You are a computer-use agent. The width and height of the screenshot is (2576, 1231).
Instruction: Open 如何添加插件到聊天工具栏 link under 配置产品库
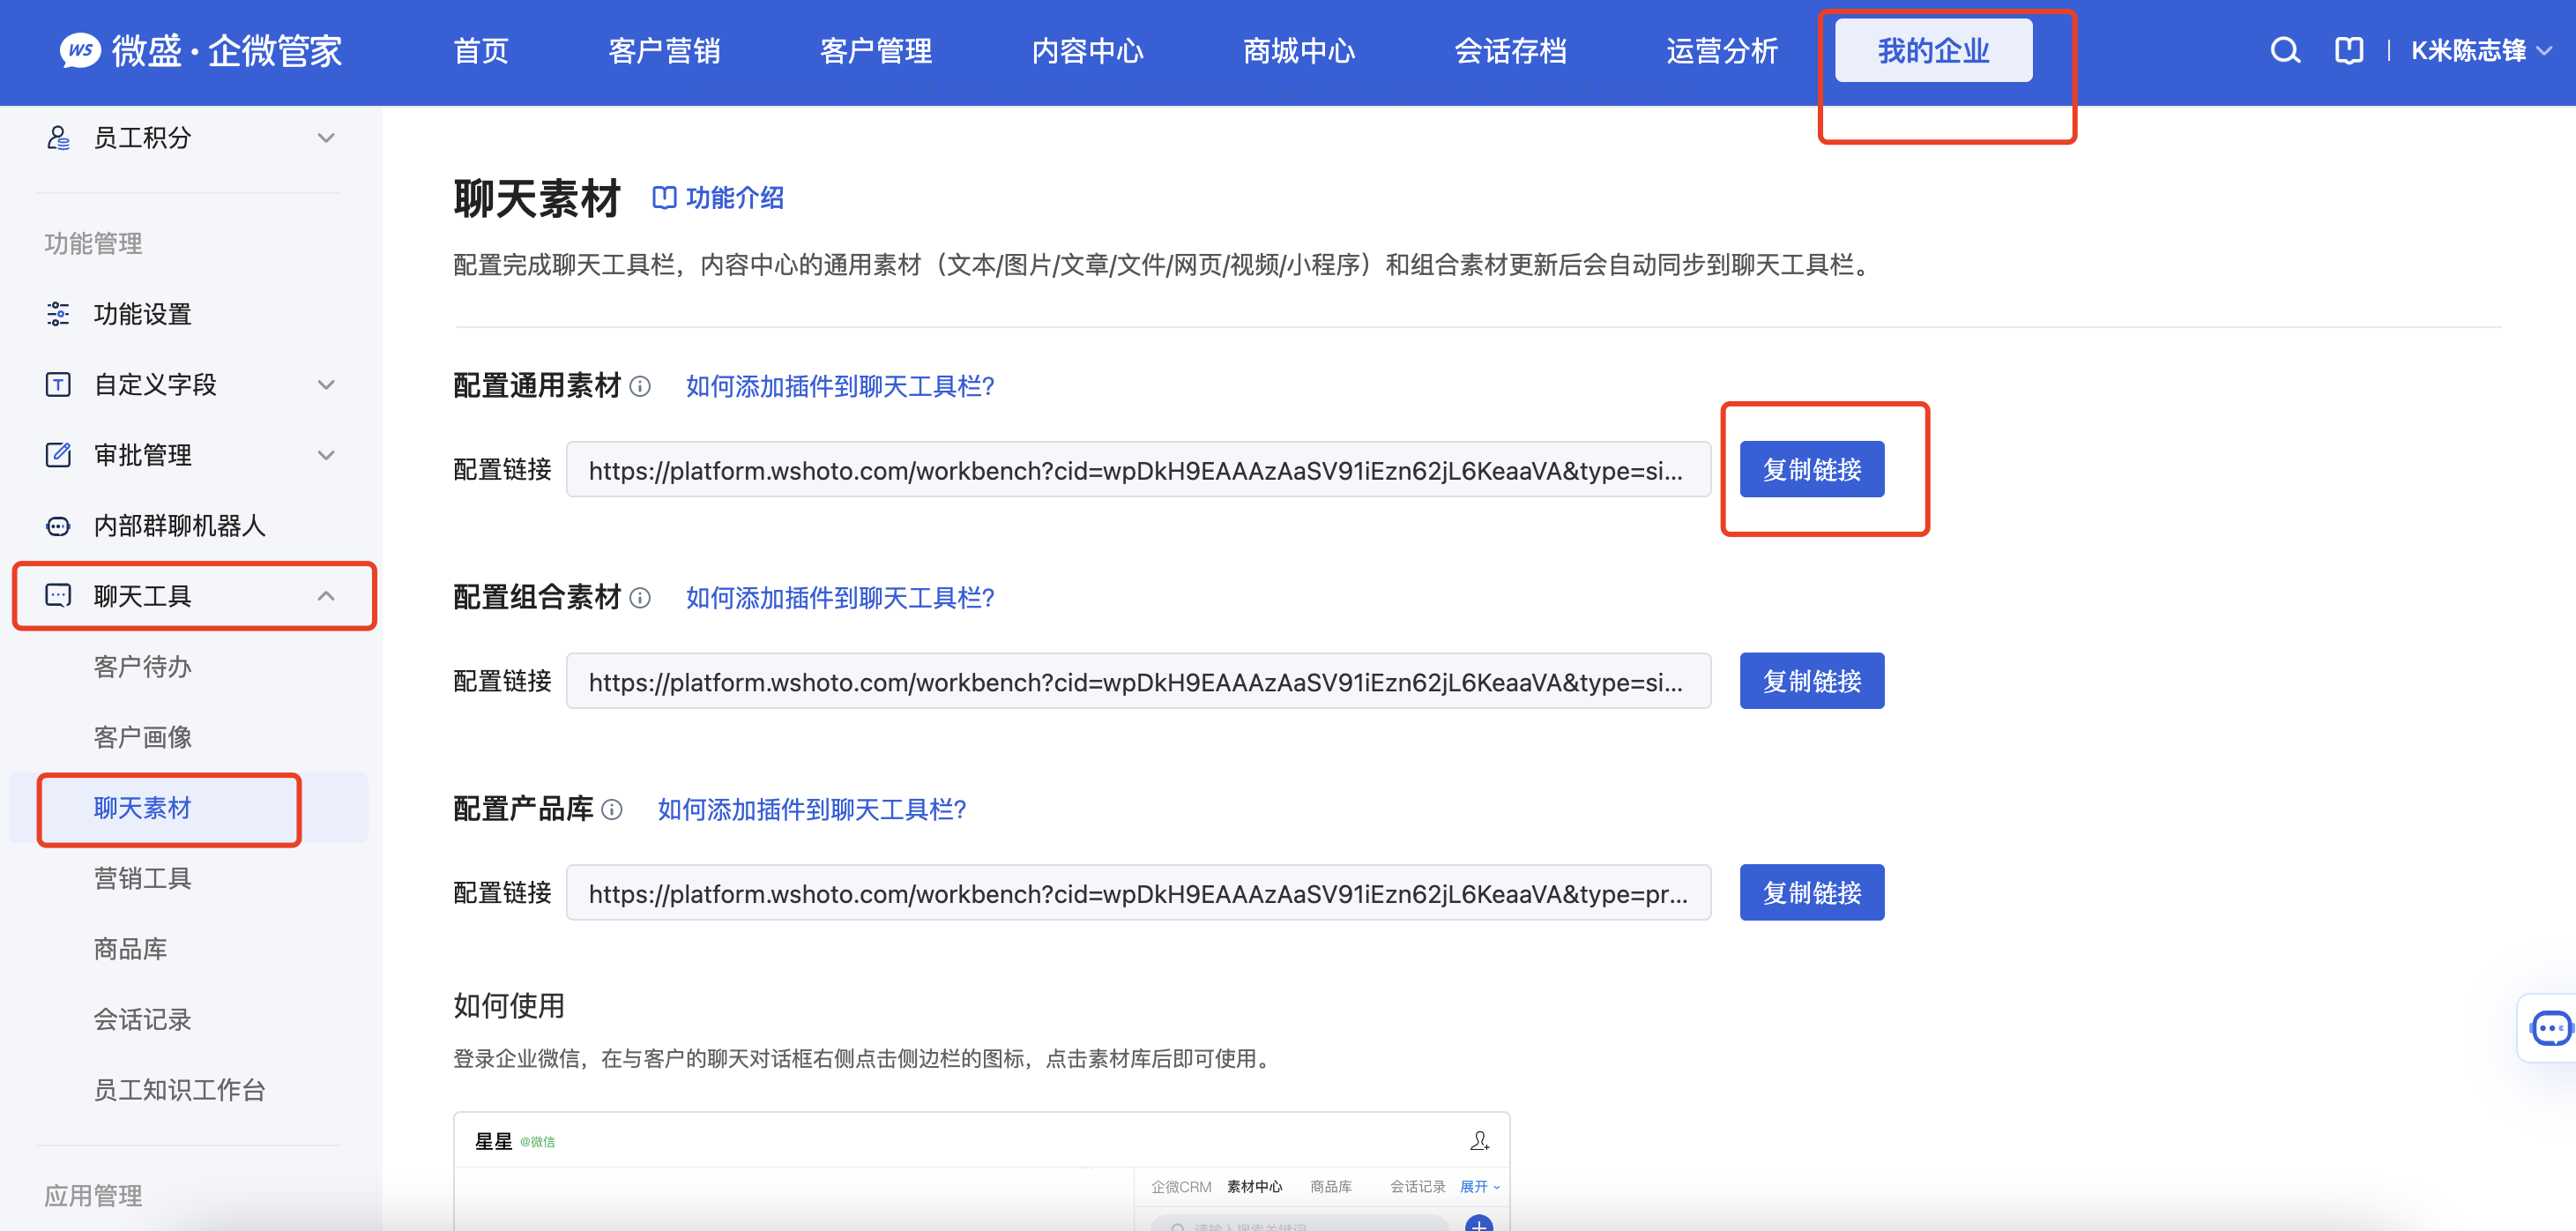pyautogui.click(x=811, y=809)
